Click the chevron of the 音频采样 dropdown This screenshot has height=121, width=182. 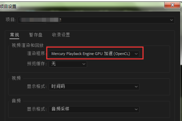pyautogui.click(x=136, y=109)
